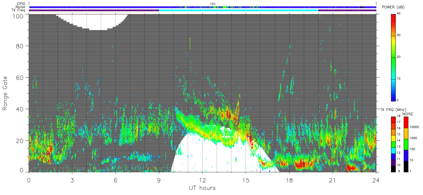Pick the red top swatch in NOISE legend
The width and height of the screenshot is (423, 195).
point(406,122)
